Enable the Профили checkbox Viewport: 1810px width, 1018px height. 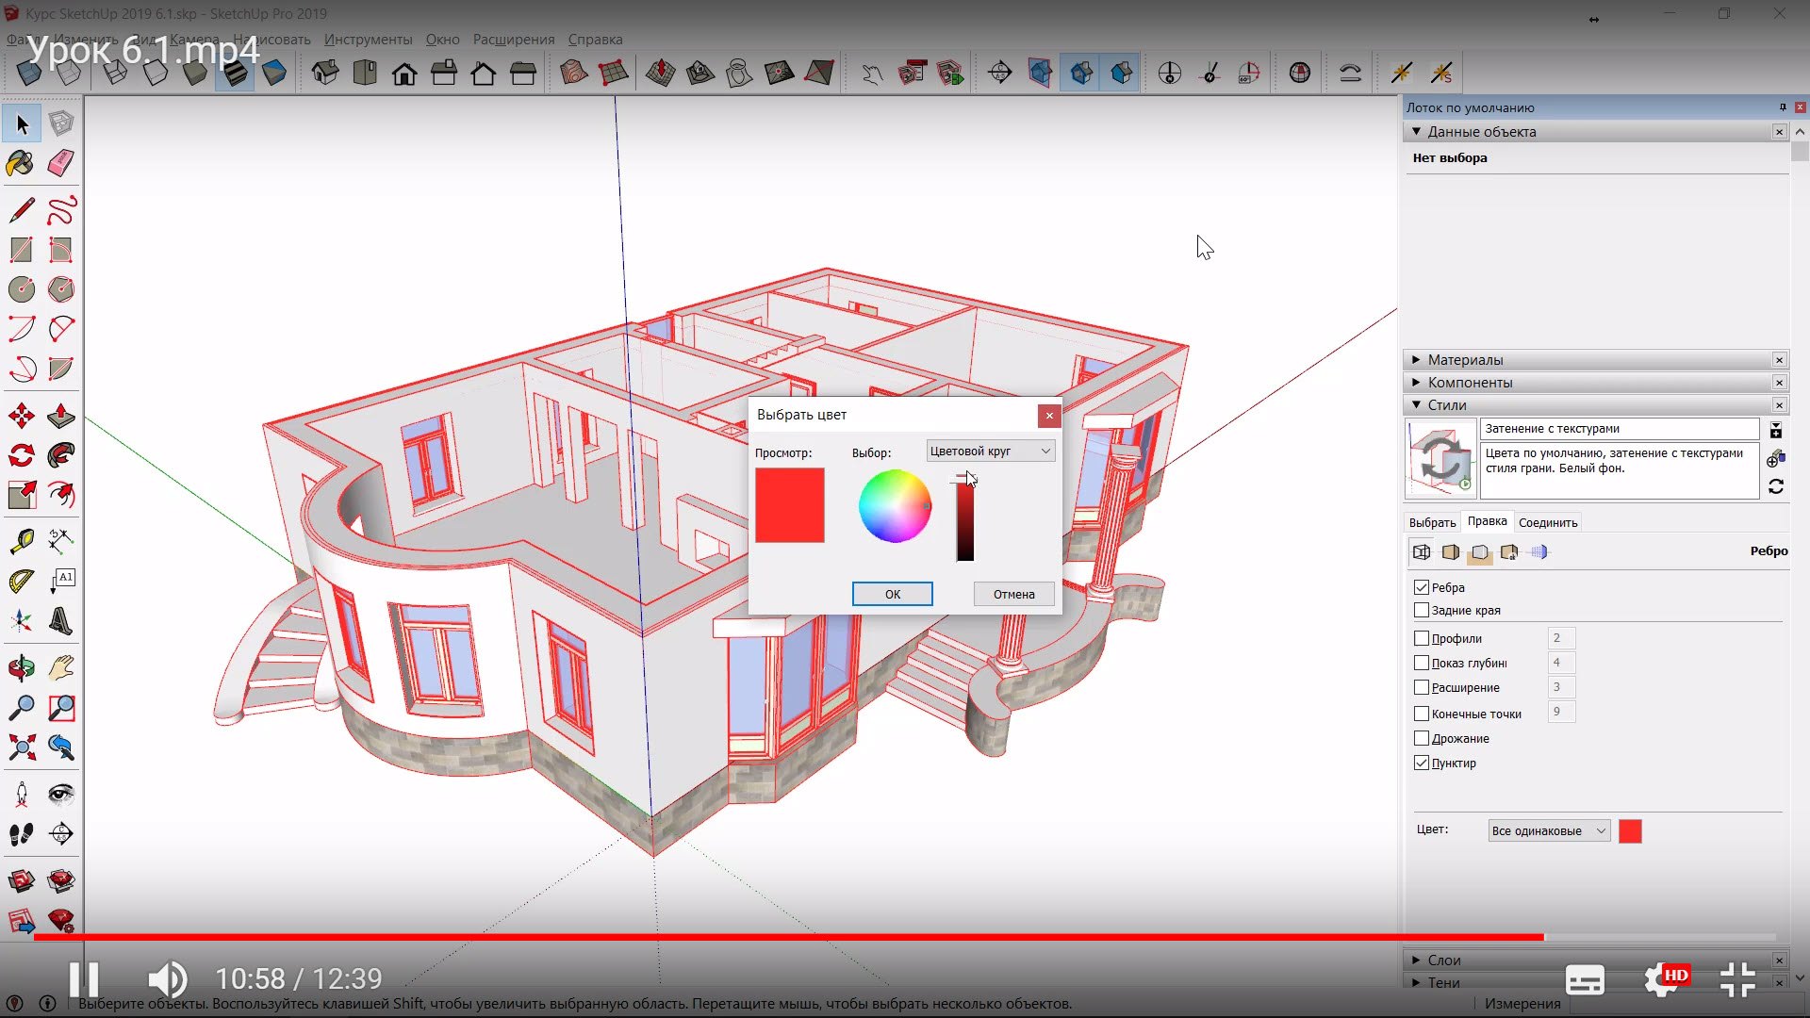(1422, 638)
